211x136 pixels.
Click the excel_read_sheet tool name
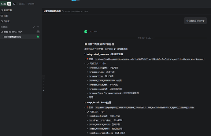98,116
